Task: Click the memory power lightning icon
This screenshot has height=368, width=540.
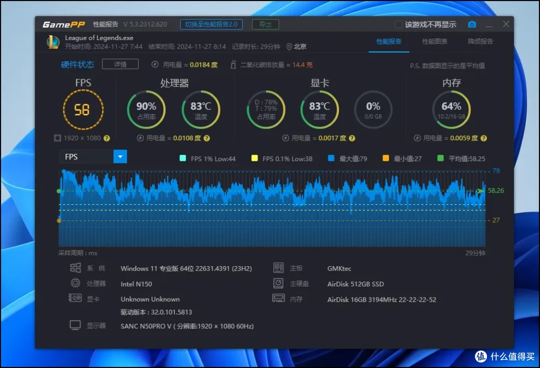Action: tap(417, 138)
